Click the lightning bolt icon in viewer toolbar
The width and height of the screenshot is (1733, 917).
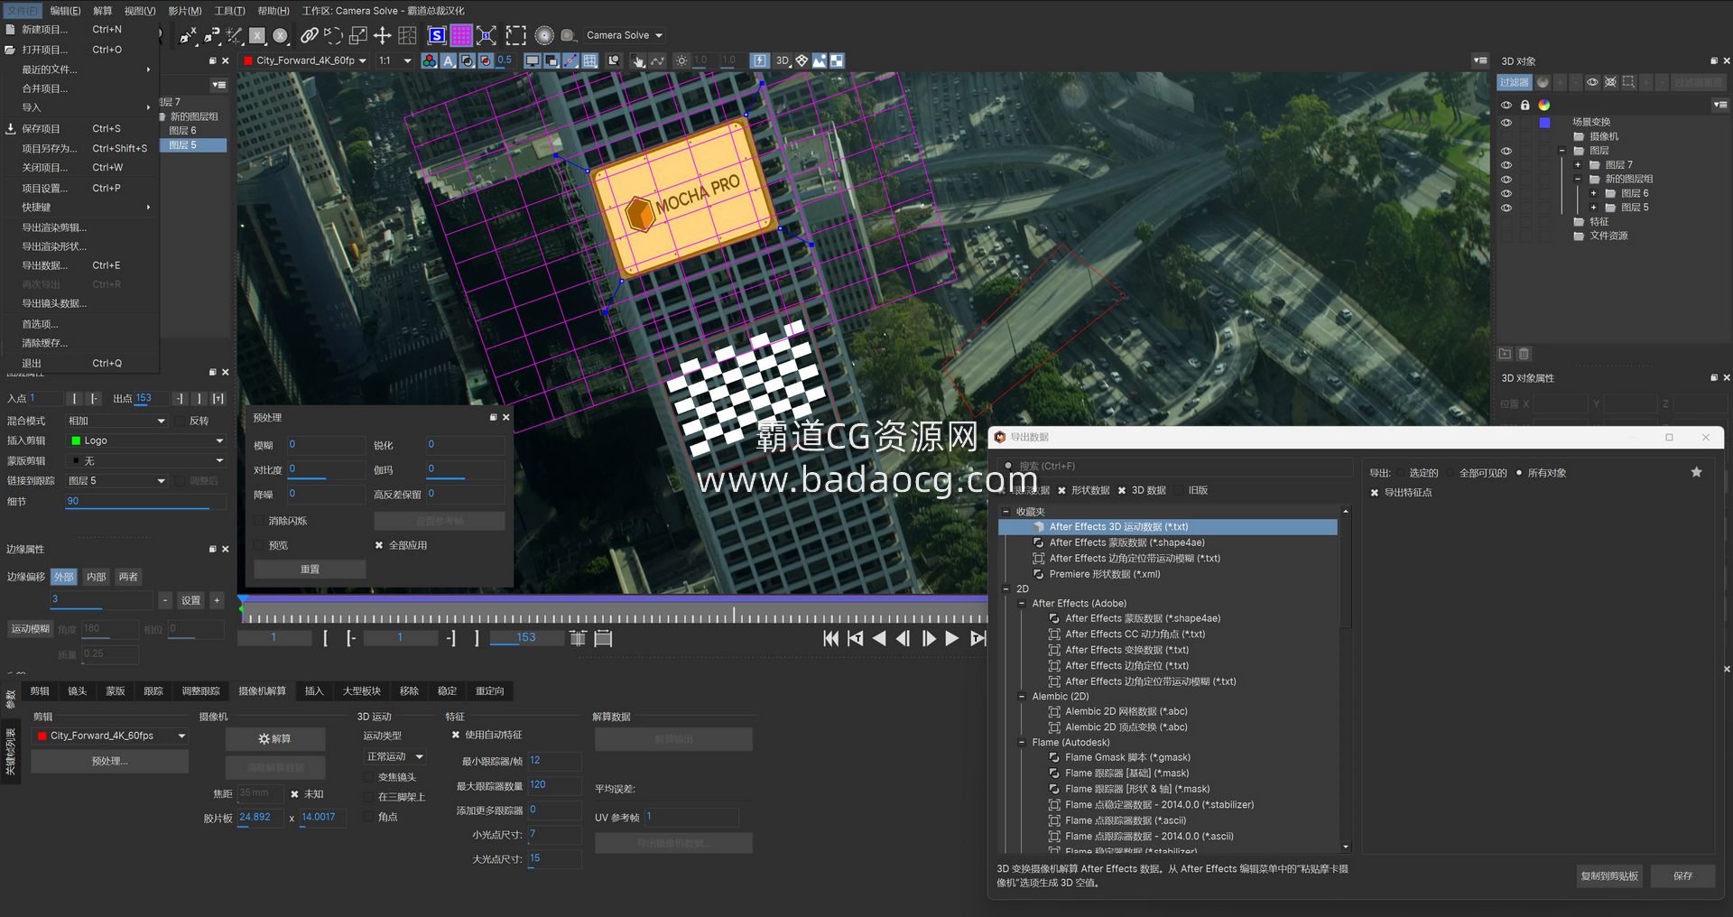(760, 60)
